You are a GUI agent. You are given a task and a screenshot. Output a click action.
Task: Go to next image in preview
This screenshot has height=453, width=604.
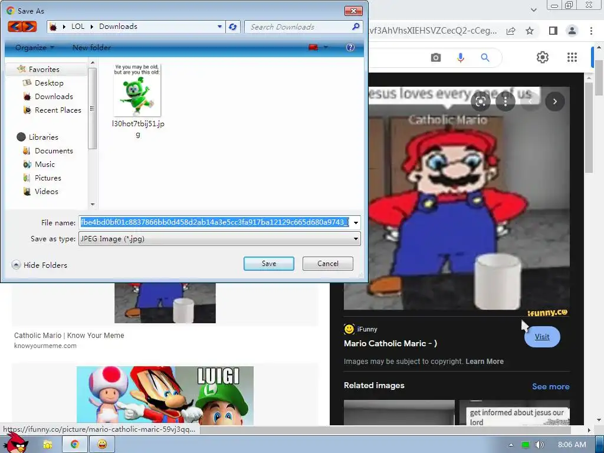click(554, 101)
